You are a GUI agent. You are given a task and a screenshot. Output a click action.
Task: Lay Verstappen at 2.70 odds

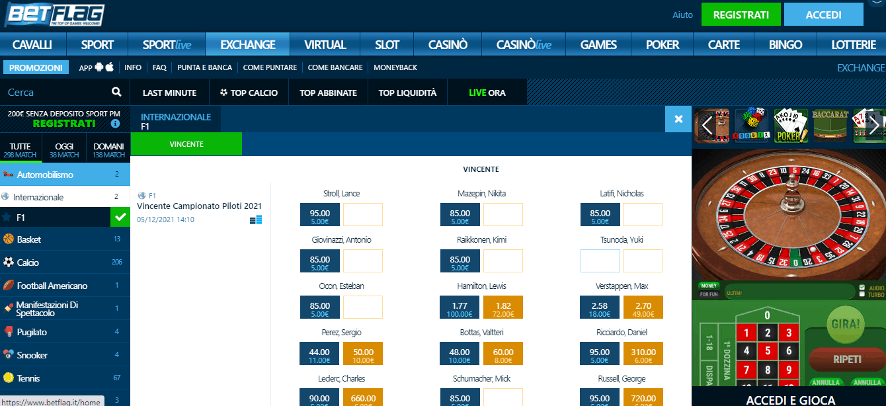coord(643,307)
